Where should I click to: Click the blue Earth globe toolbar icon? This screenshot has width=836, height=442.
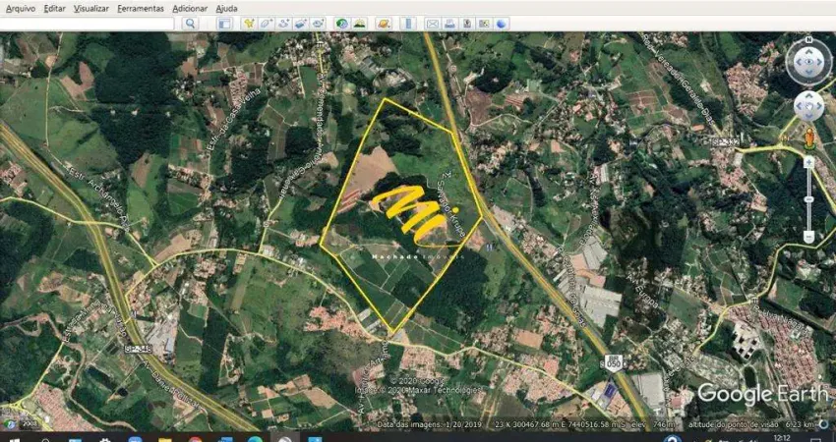click(x=502, y=24)
